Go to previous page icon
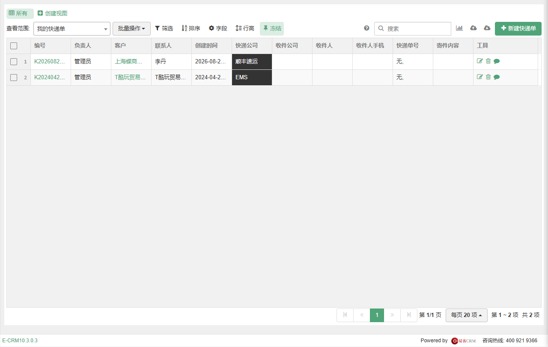 coord(362,315)
